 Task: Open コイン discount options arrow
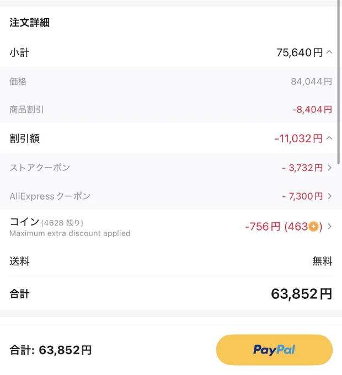tap(329, 226)
